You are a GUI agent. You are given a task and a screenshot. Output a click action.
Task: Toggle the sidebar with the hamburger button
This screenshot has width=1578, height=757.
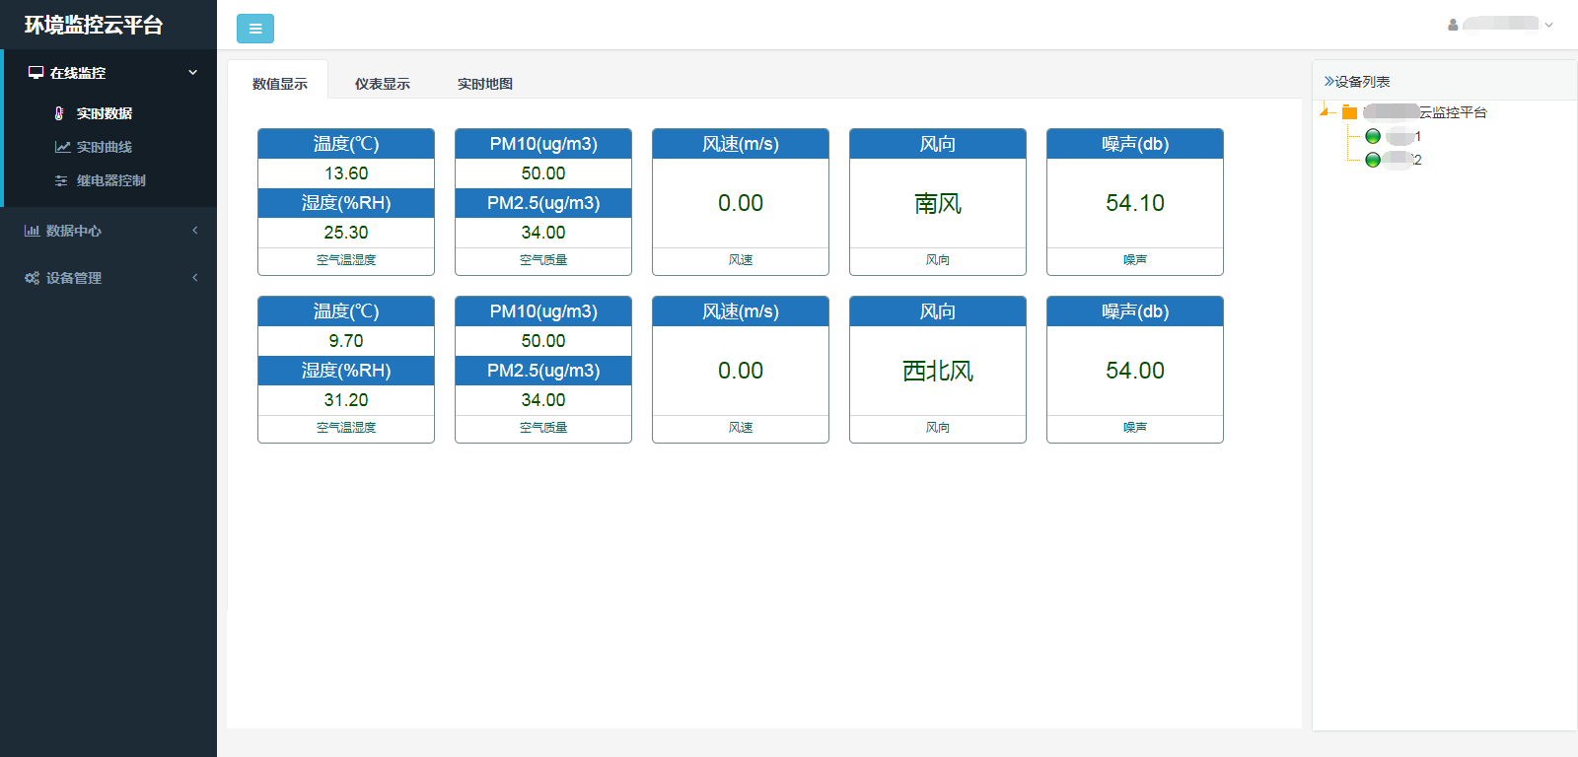pyautogui.click(x=255, y=29)
